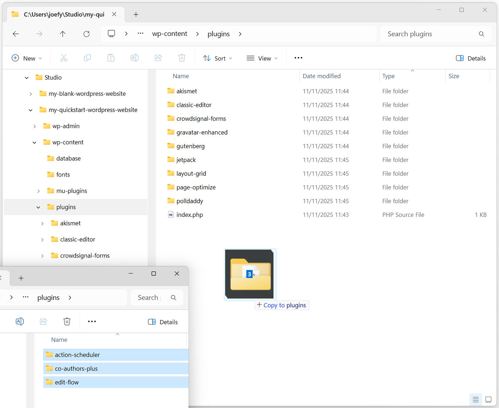Screen dimensions: 499x408
Task: Open a new Explorer tab
Action: click(x=136, y=14)
